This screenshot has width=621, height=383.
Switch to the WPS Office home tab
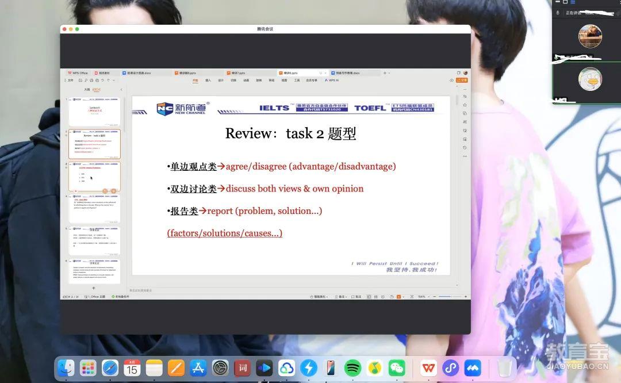[78, 73]
